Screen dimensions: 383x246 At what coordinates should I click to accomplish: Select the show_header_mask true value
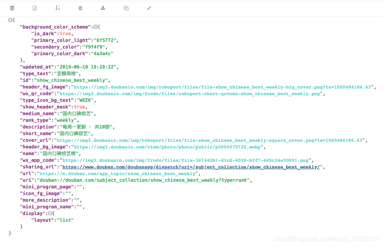coord(80,107)
